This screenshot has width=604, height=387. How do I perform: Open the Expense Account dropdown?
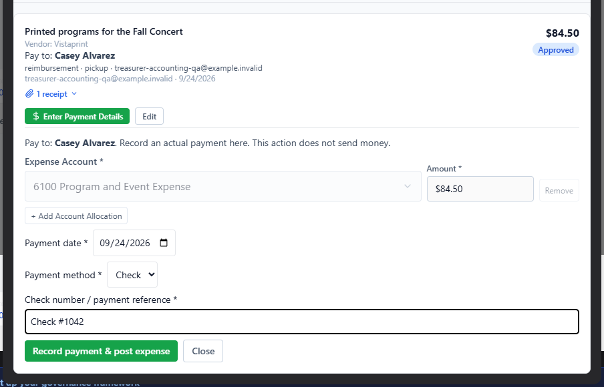(223, 187)
